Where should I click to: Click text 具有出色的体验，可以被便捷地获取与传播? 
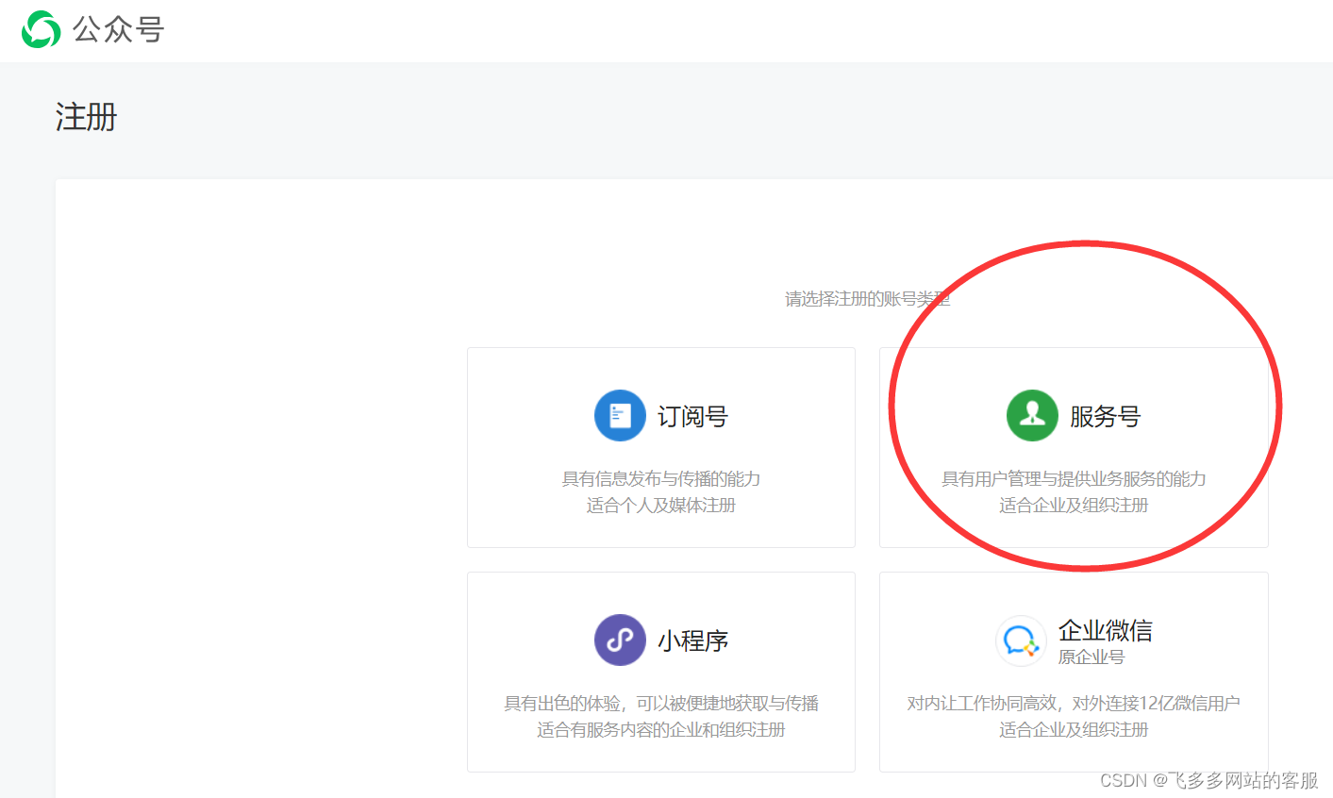(x=661, y=703)
